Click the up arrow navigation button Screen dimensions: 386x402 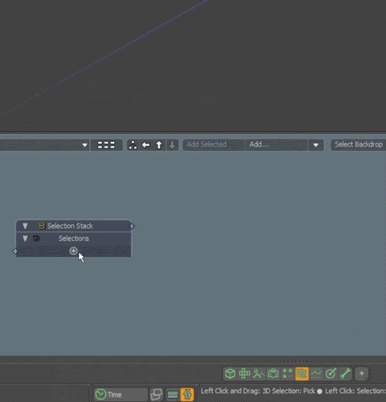pyautogui.click(x=159, y=145)
